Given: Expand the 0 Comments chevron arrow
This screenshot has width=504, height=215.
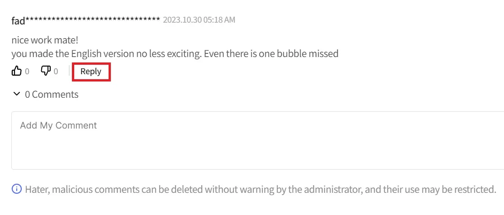Looking at the screenshot, I should pos(16,94).
